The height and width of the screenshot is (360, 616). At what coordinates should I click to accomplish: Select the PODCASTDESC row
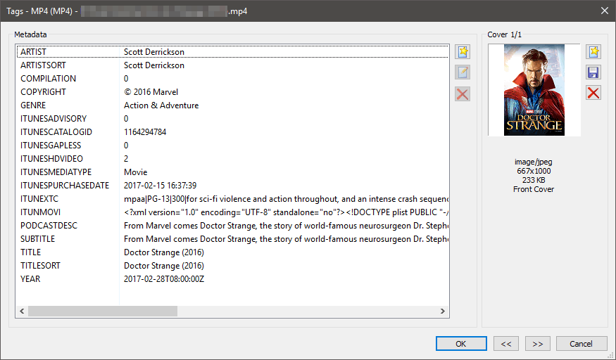point(232,226)
